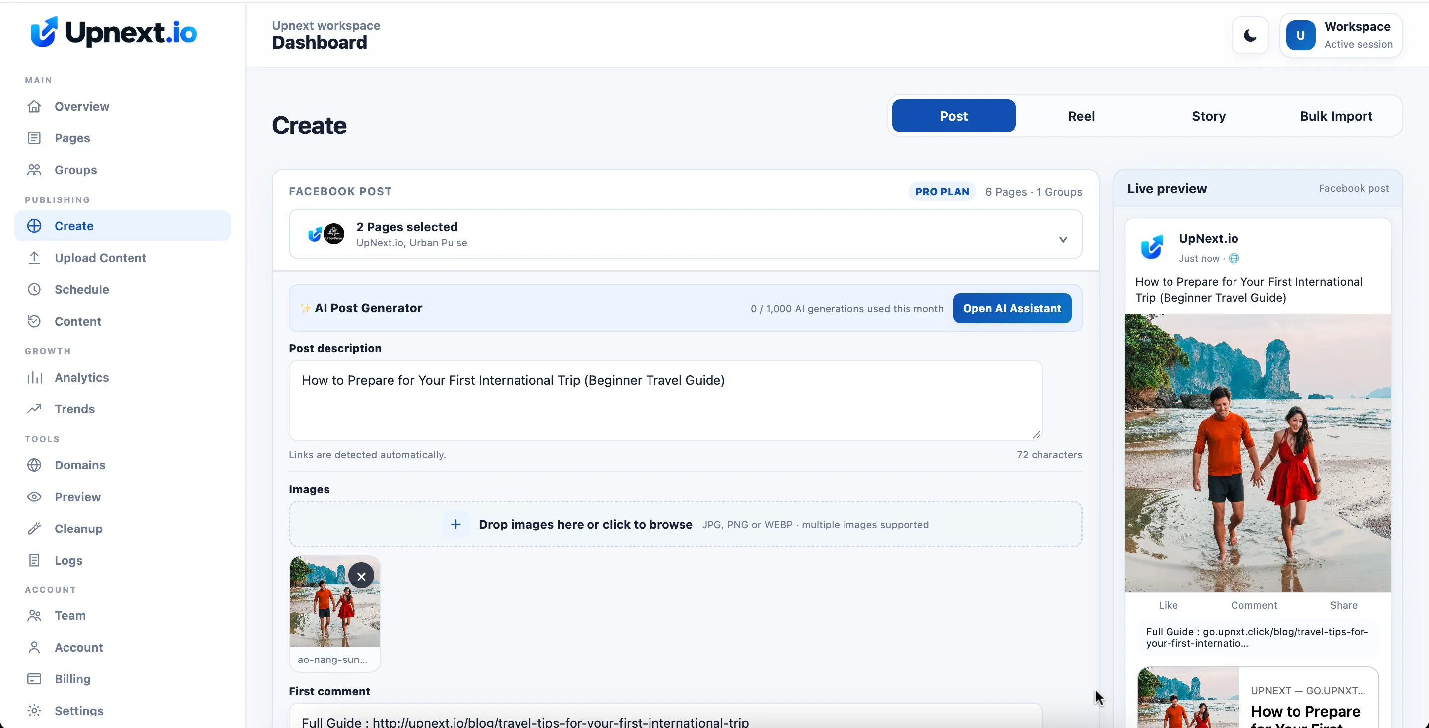Click the First comment input field
This screenshot has width=1429, height=728.
click(x=665, y=717)
